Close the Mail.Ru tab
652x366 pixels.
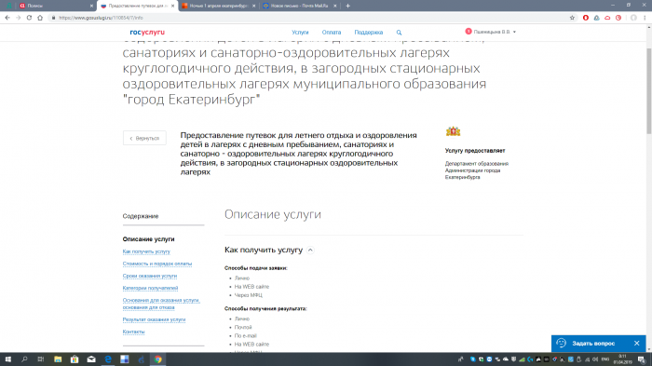pos(334,6)
